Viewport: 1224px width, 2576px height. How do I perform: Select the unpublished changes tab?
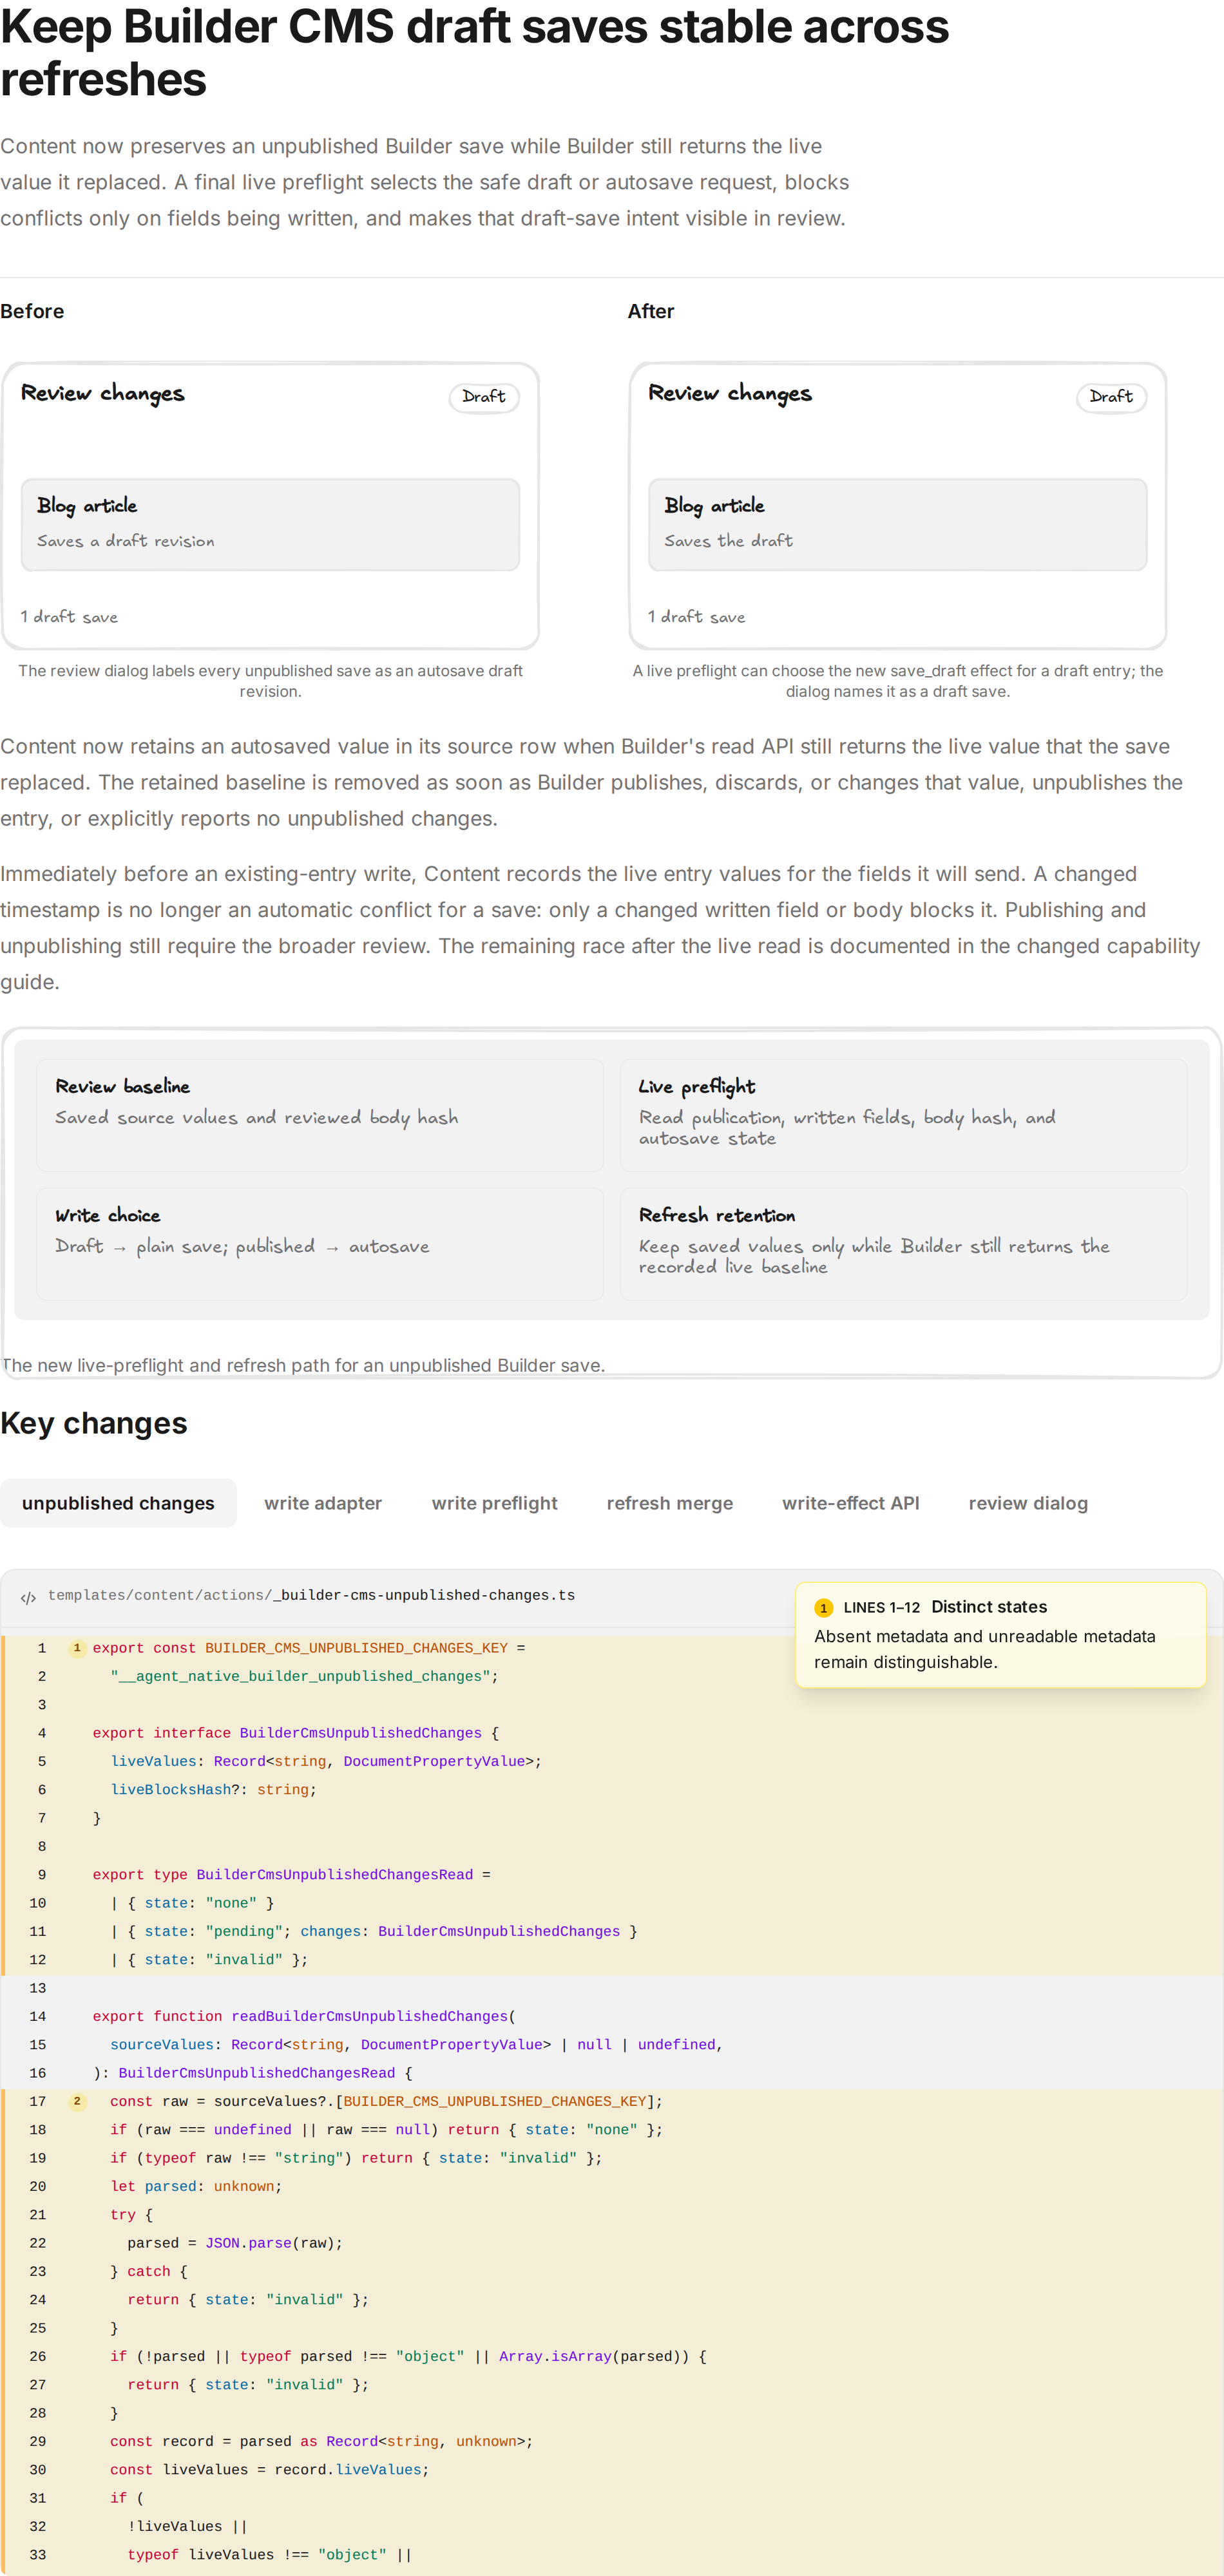(x=118, y=1502)
